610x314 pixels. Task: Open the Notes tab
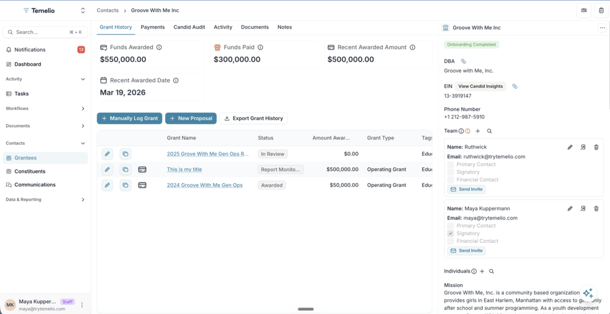tap(284, 27)
